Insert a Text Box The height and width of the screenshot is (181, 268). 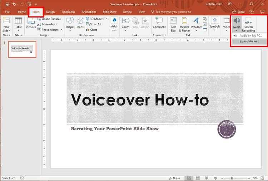tap(173, 24)
